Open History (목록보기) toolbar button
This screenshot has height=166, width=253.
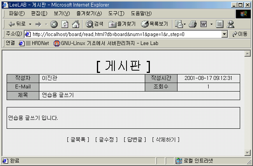click(155, 24)
